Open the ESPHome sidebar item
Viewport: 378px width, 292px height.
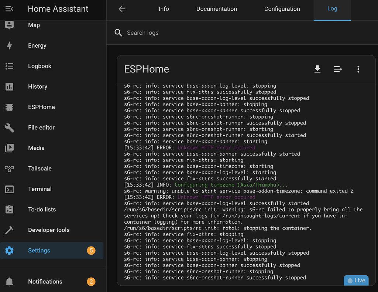[x=41, y=107]
